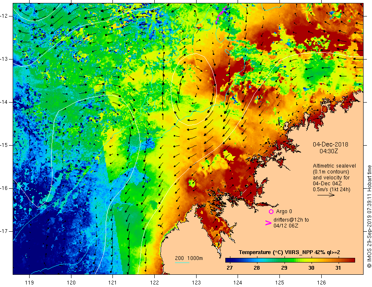Click the cyan 200 1000m isobath legend line
Screen dimensions: 372x287
[x=182, y=263]
